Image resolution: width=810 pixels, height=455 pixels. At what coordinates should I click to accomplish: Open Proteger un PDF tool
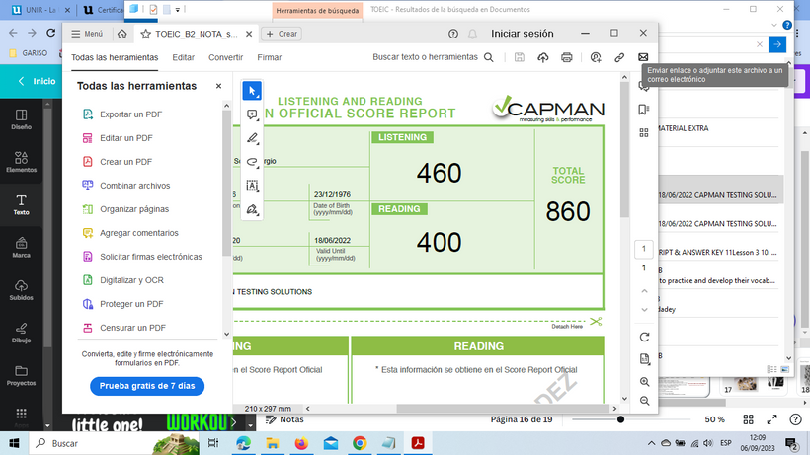(131, 304)
